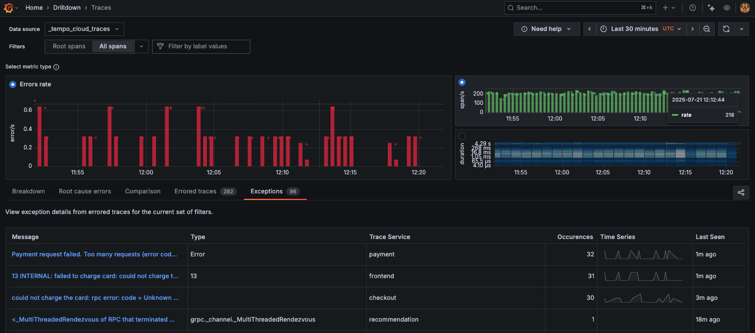Viewport: 755px width, 333px height.
Task: Click the Grafana logo icon
Action: click(9, 8)
